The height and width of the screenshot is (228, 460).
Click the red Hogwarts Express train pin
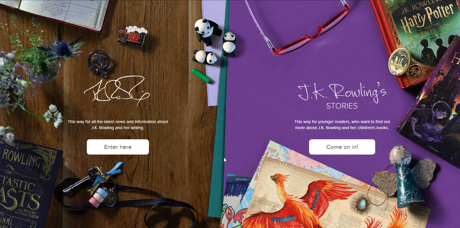(x=133, y=36)
